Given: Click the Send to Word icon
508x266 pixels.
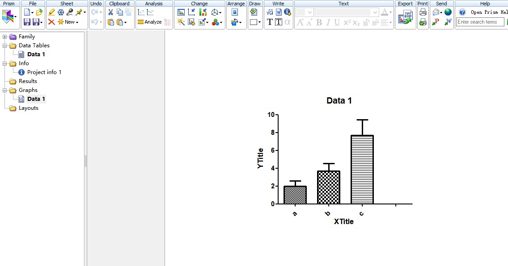Looking at the screenshot, I should [448, 22].
